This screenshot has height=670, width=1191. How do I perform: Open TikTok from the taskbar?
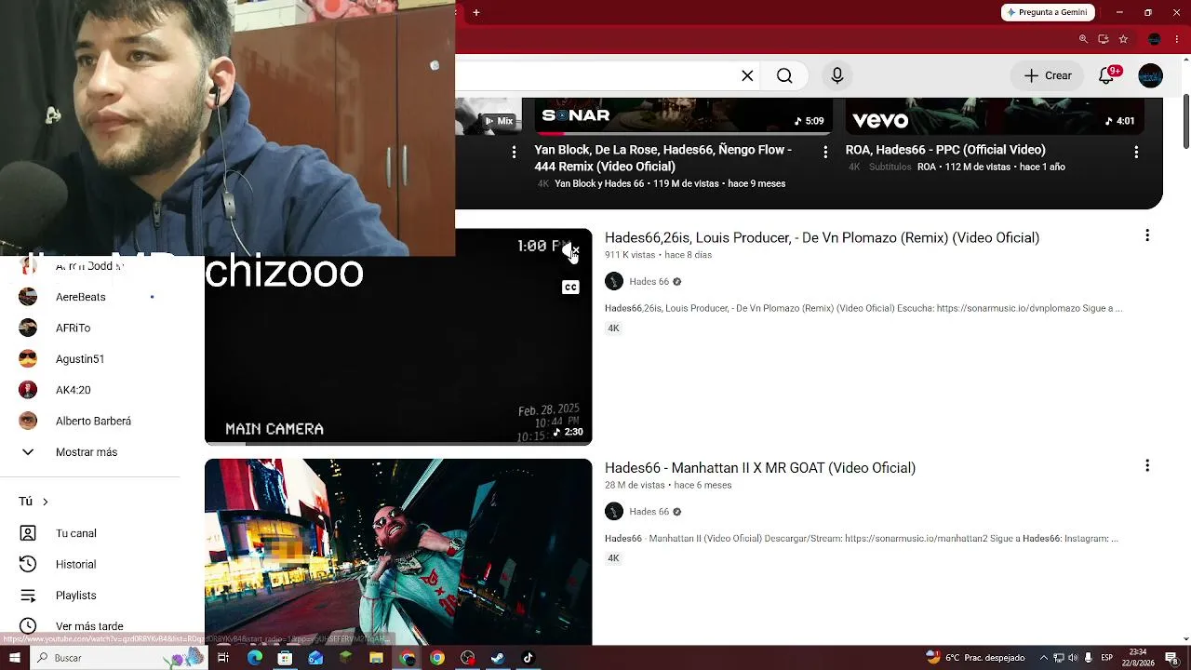pos(528,658)
